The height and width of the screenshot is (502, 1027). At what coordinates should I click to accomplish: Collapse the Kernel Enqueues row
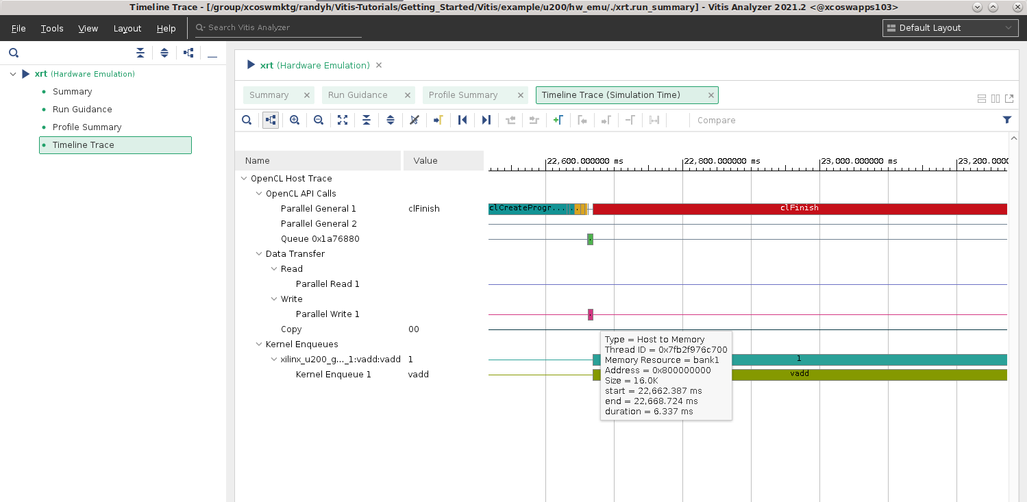coord(259,344)
